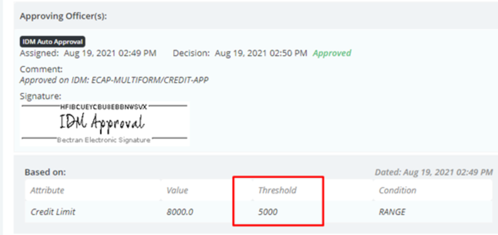Viewport: 498px width, 235px height.
Task: Click the Signature: label
Action: click(40, 96)
